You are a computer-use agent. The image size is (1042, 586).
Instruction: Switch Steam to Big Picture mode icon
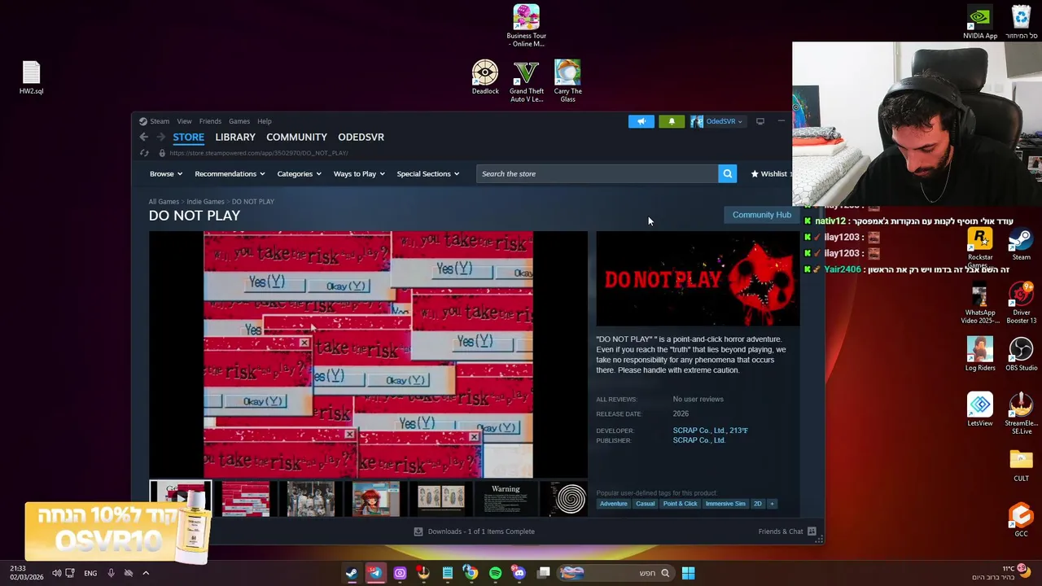coord(760,121)
